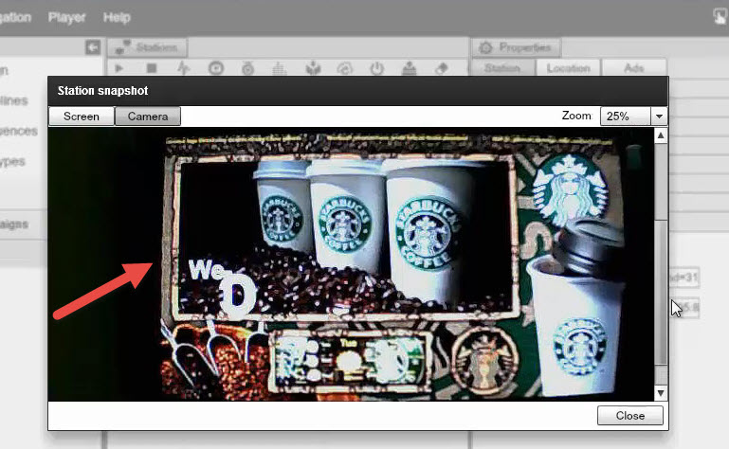Image resolution: width=729 pixels, height=449 pixels.
Task: Open the Zoom dropdown arrow
Action: click(x=659, y=117)
